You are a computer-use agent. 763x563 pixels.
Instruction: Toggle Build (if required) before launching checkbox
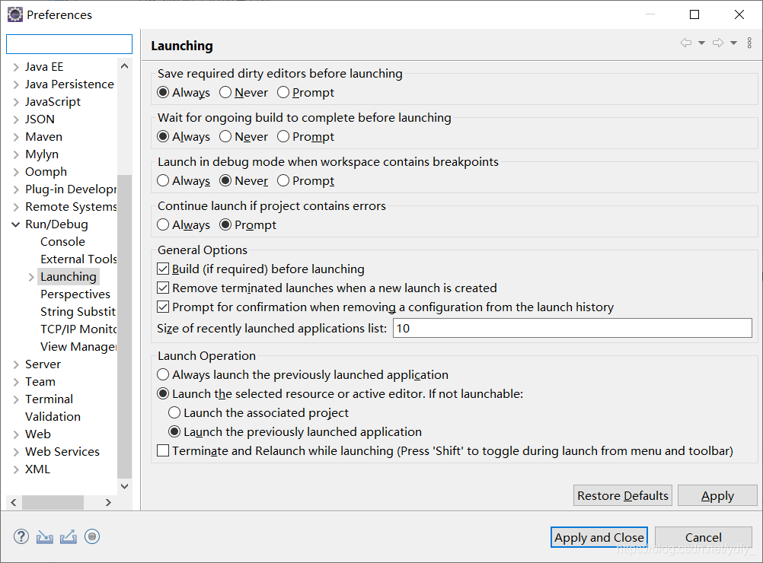[163, 269]
